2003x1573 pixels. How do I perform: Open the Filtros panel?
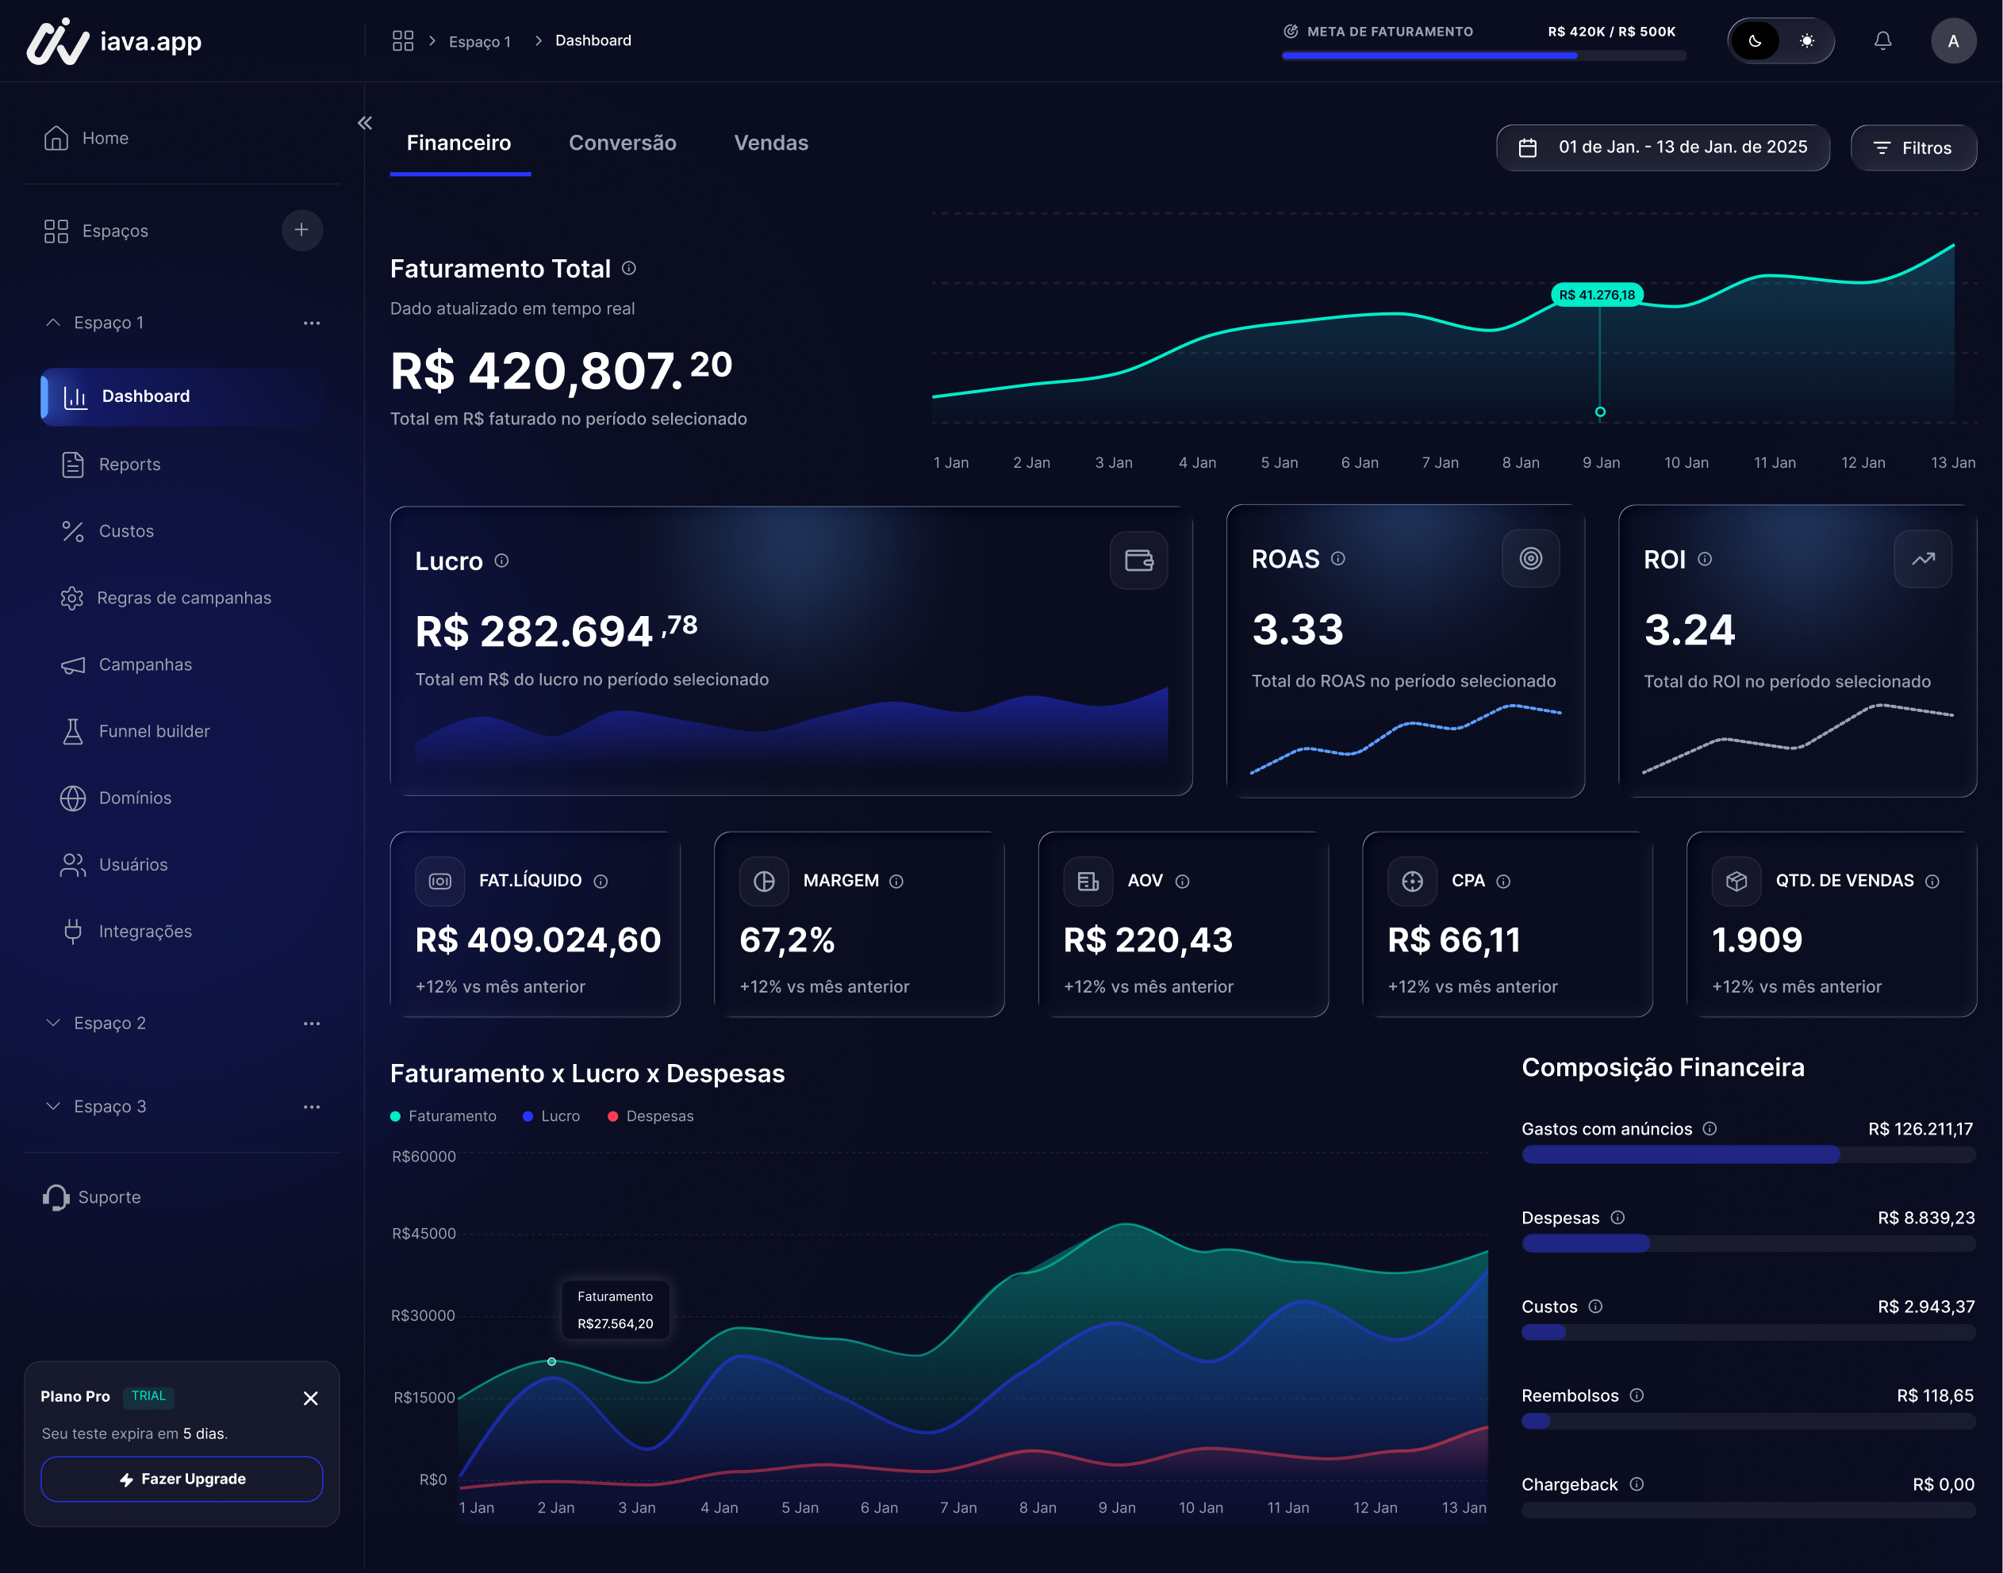(x=1913, y=147)
